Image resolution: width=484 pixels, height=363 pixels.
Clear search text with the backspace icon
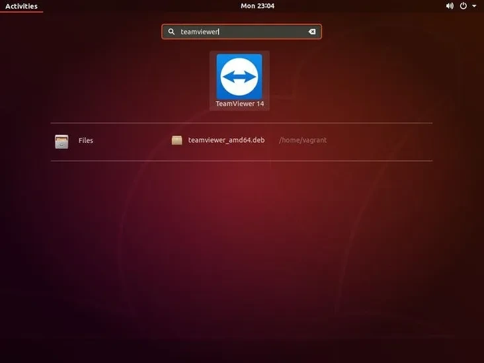(312, 32)
